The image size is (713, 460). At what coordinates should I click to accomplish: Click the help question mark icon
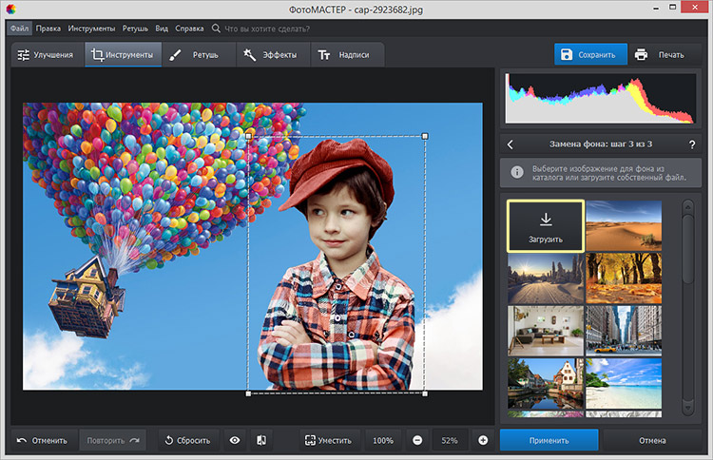(691, 144)
